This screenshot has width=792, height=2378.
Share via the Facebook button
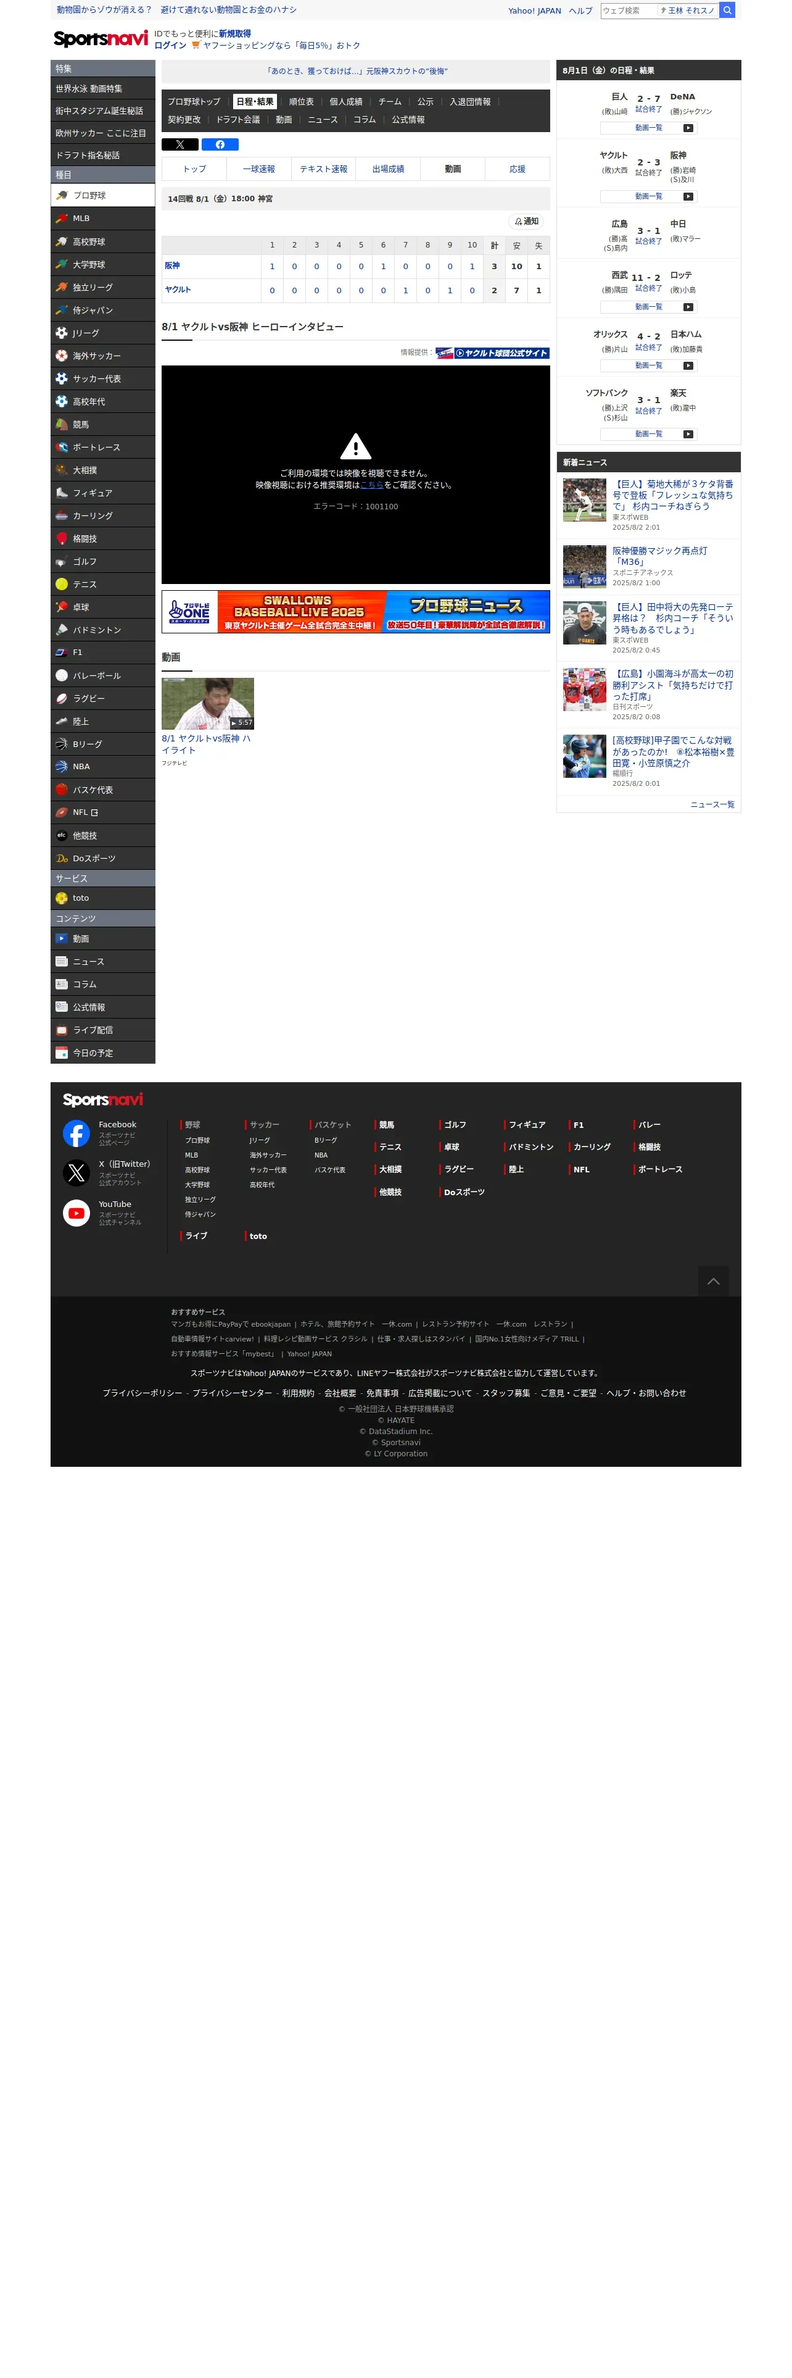point(220,145)
